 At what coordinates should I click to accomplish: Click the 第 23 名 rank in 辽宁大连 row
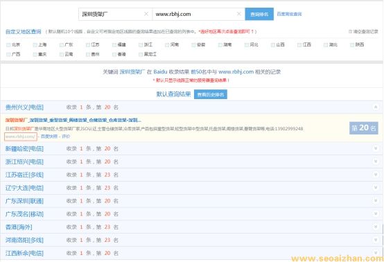(x=107, y=188)
